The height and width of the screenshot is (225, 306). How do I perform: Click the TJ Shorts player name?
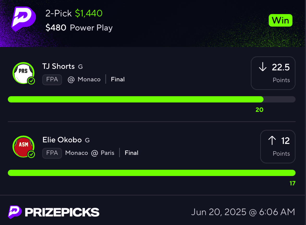point(59,66)
